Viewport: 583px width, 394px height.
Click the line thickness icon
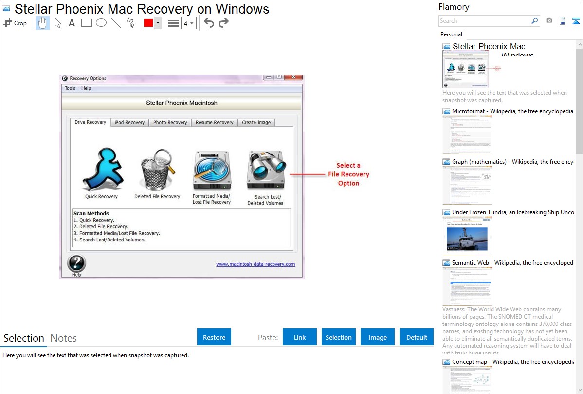174,23
